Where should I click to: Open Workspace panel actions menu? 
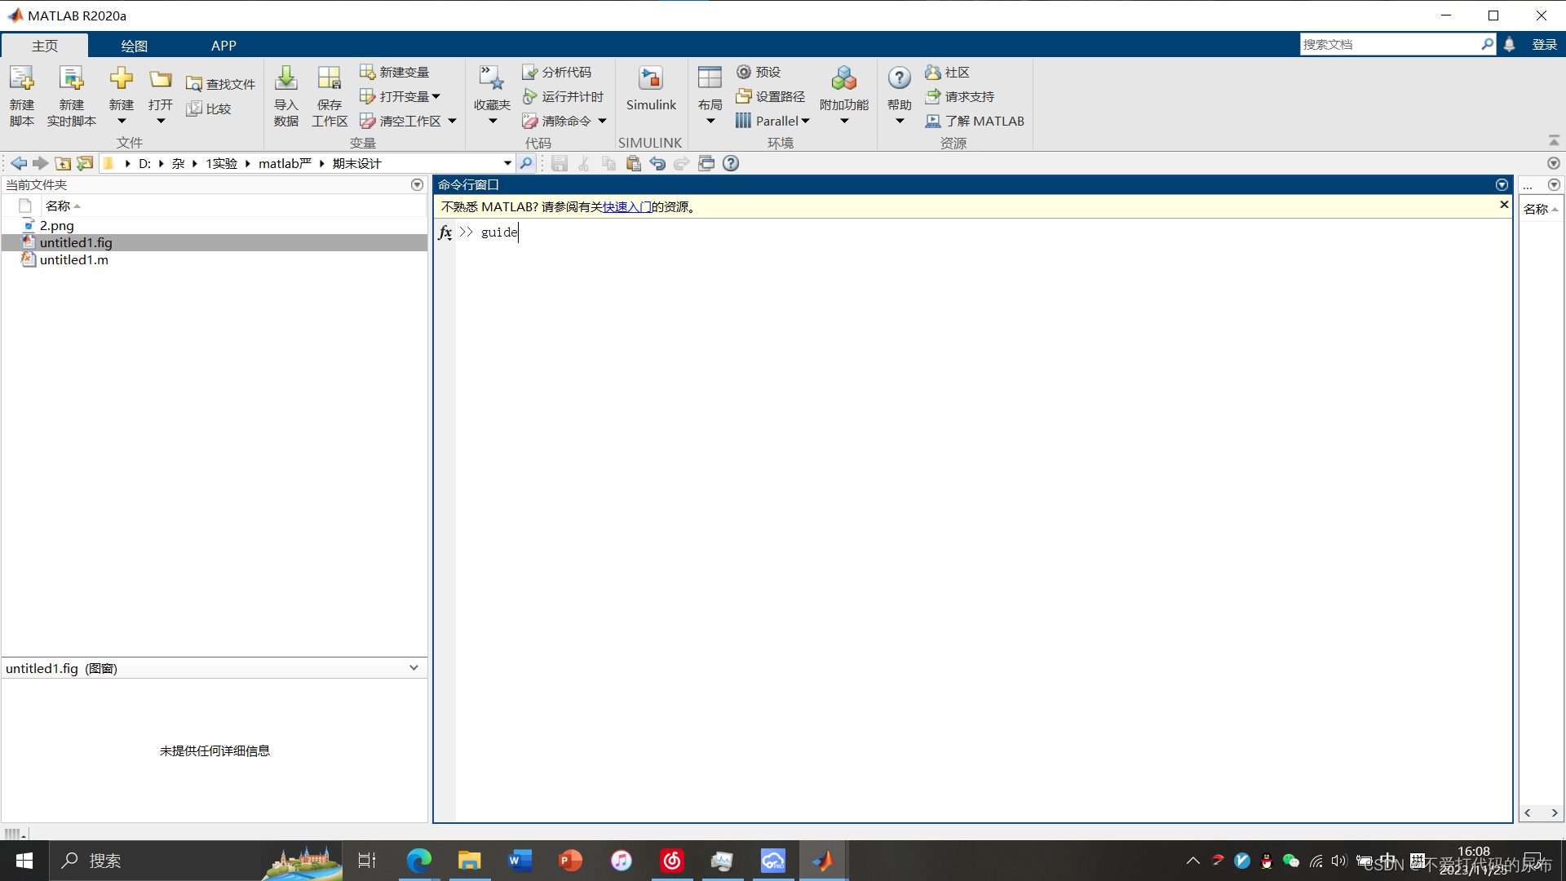pyautogui.click(x=1554, y=185)
